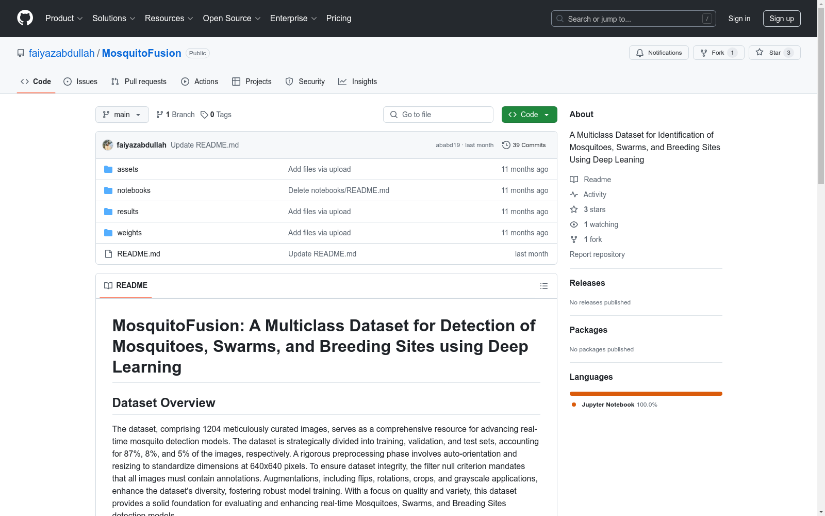Click the star icon in Star button
This screenshot has width=825, height=516.
760,52
